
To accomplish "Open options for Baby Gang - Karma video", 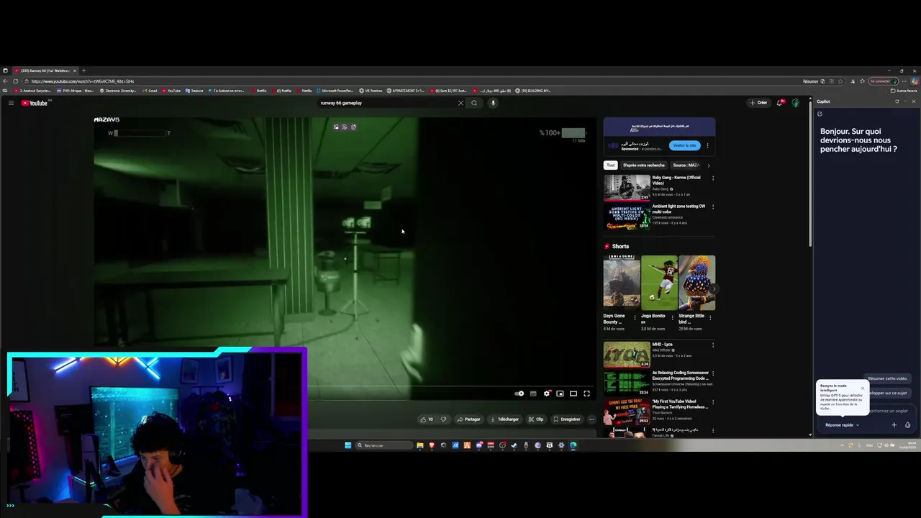I will click(x=713, y=178).
